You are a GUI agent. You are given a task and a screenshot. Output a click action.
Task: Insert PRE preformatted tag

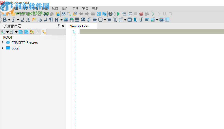coord(115,20)
